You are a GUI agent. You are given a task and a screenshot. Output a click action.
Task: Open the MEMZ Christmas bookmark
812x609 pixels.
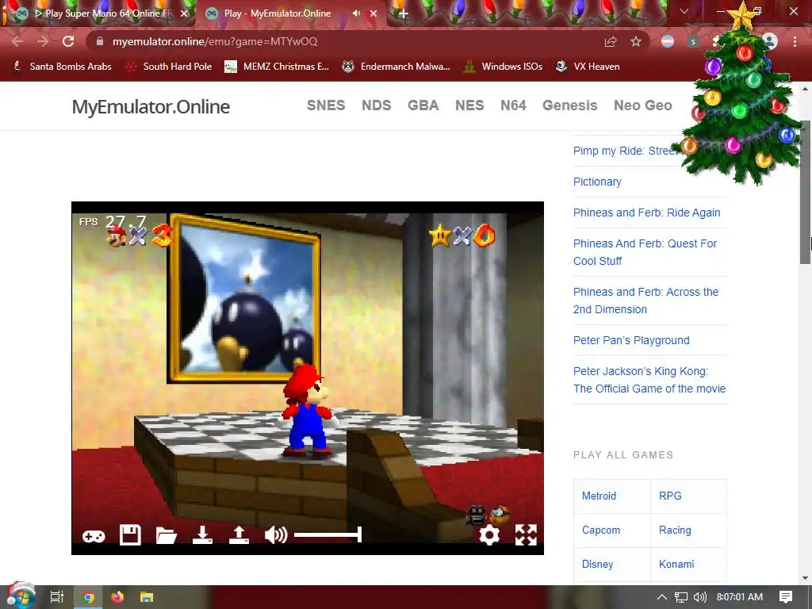click(277, 67)
